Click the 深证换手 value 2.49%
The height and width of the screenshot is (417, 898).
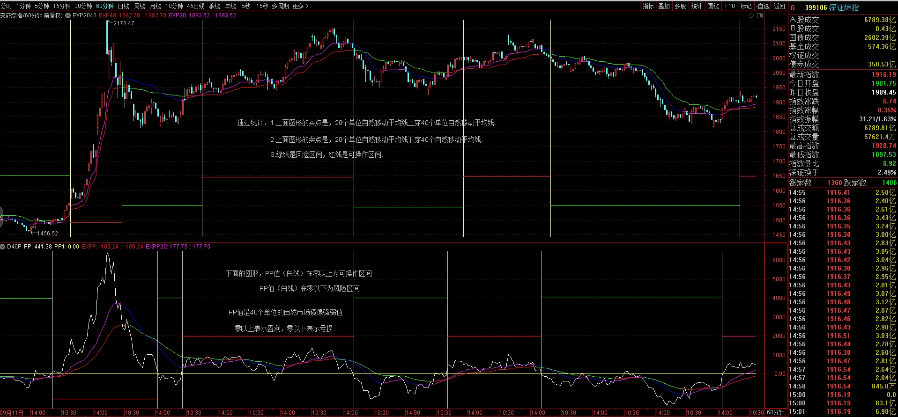click(887, 172)
